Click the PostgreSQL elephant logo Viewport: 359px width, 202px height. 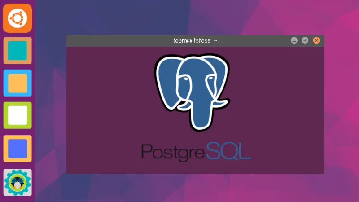coord(193,92)
